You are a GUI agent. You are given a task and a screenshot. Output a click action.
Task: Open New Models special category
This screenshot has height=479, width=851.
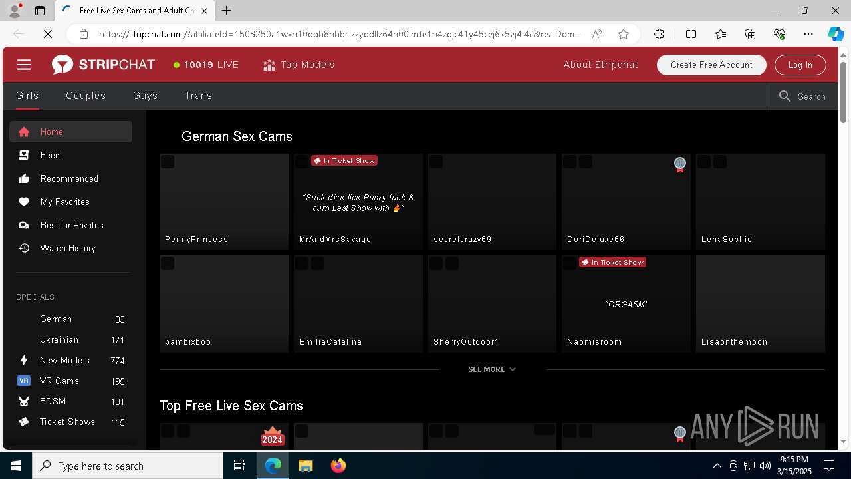click(70, 361)
